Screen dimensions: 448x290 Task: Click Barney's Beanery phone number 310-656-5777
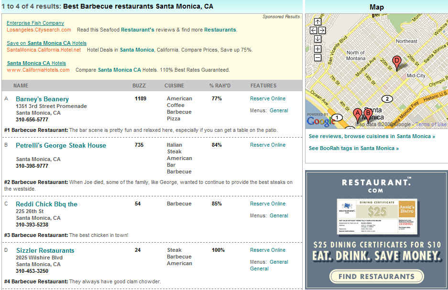[x=32, y=119]
